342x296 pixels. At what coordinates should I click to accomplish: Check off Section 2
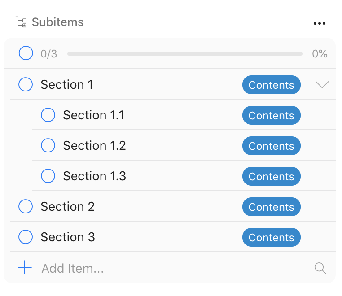click(26, 206)
